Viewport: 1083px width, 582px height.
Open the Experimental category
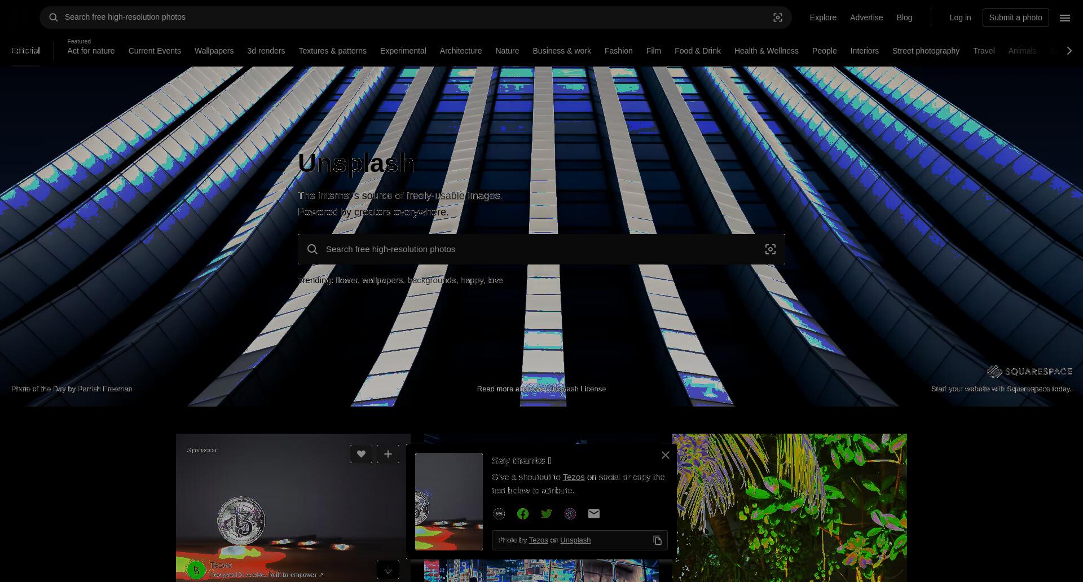point(403,51)
